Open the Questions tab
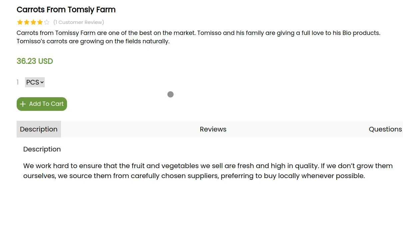This screenshot has height=239, width=403. (x=385, y=129)
